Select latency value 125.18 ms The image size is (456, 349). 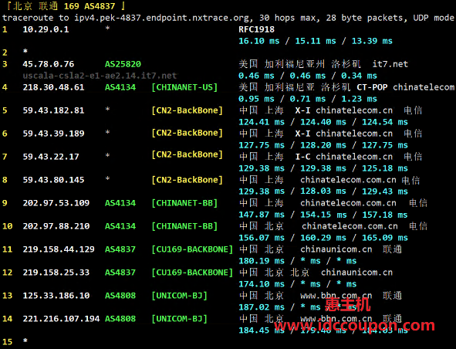385,168
